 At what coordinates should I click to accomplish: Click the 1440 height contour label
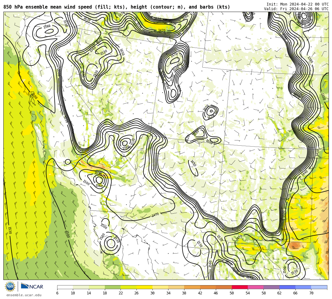(x=304, y=173)
